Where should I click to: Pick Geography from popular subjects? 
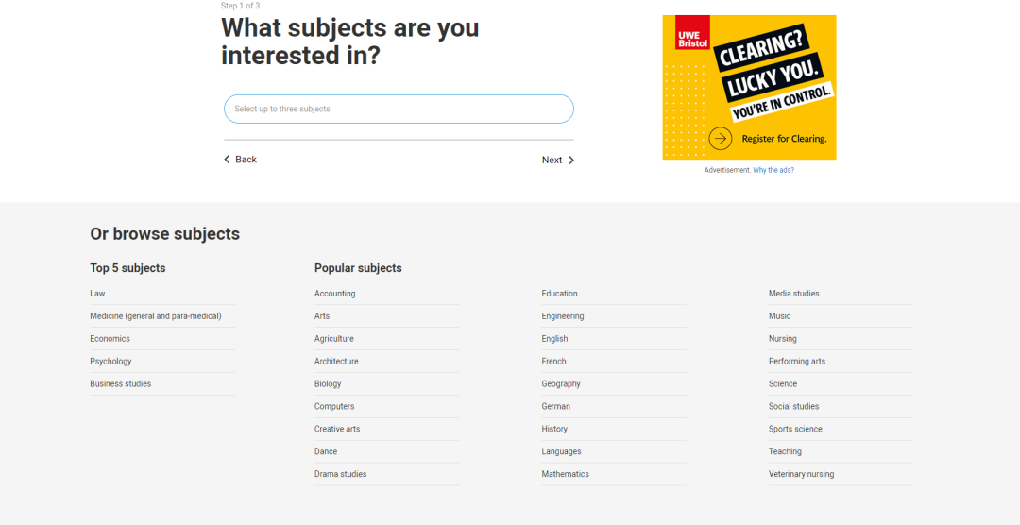tap(561, 383)
